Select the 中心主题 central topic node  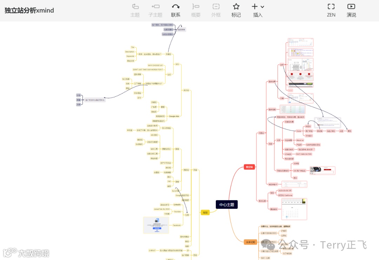[227, 205]
